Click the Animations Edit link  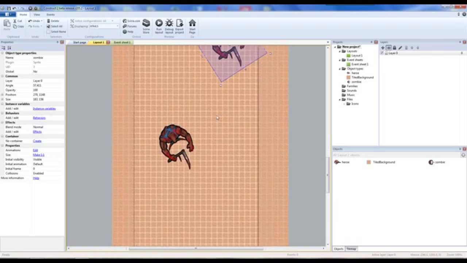[x=35, y=150]
